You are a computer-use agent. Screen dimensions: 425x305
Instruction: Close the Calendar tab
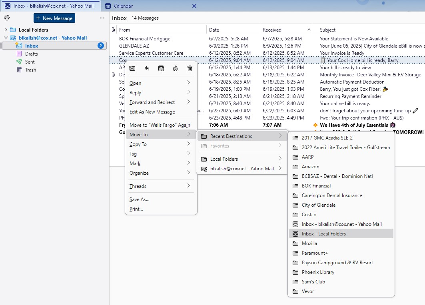[194, 6]
